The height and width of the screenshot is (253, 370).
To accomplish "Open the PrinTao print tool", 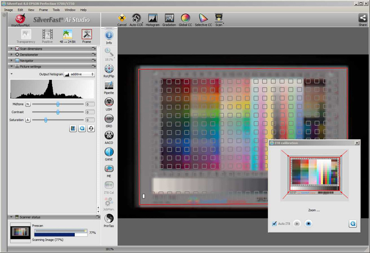I will (109, 218).
